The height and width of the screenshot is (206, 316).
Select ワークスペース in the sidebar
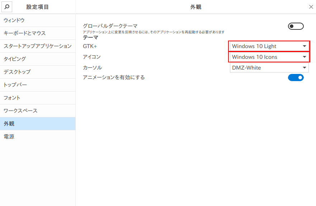point(38,111)
